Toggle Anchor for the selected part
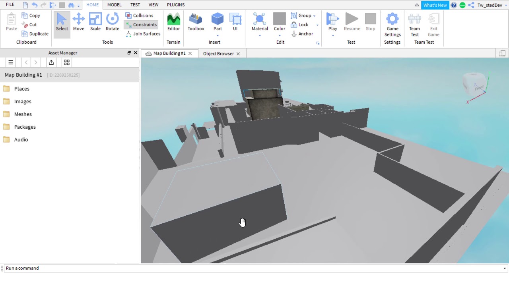The height and width of the screenshot is (286, 509). pyautogui.click(x=302, y=34)
